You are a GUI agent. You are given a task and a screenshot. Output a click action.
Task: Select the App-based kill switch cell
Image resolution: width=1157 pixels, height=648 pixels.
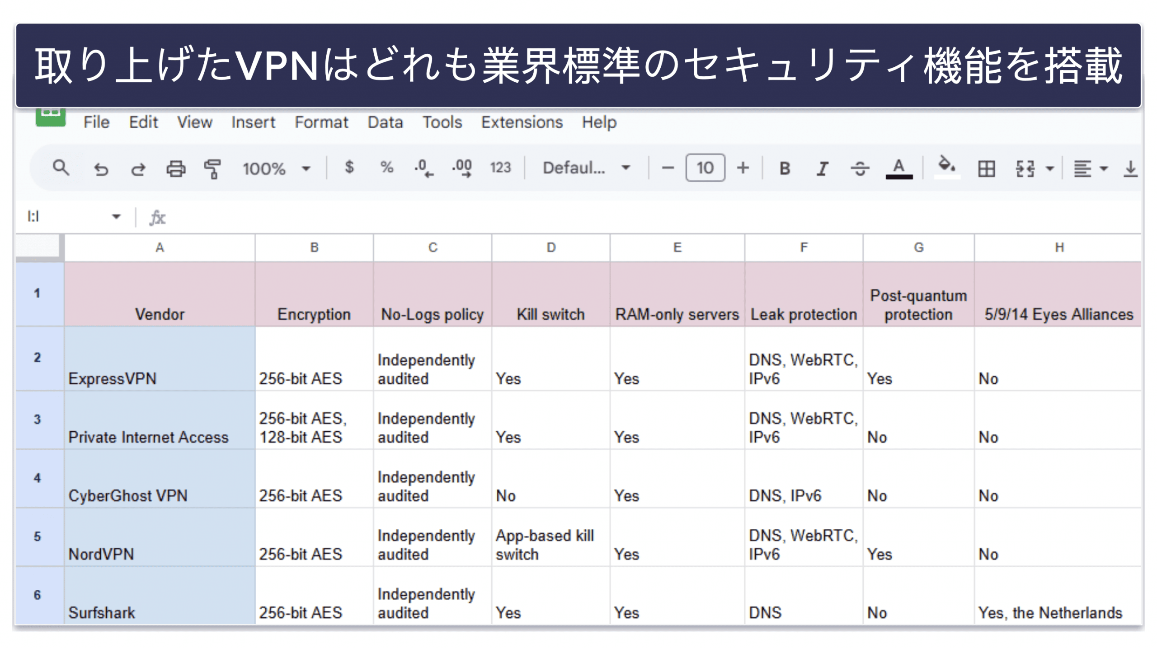(x=550, y=537)
